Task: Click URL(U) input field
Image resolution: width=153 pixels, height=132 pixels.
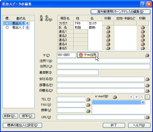Action: click(x=101, y=117)
